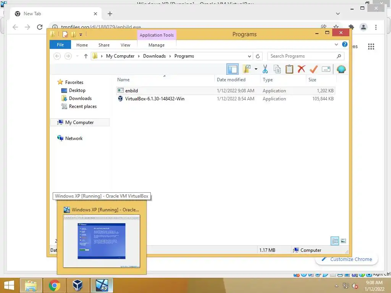Open the Manage ribbon tab
391x293 pixels.
[x=156, y=45]
